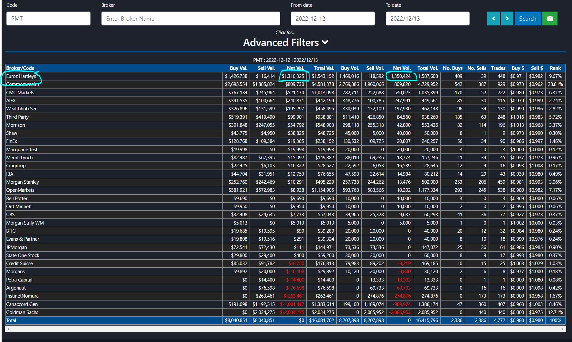This screenshot has height=342, width=572.
Task: Select the InstinetNomura broker name
Action: tap(22, 296)
